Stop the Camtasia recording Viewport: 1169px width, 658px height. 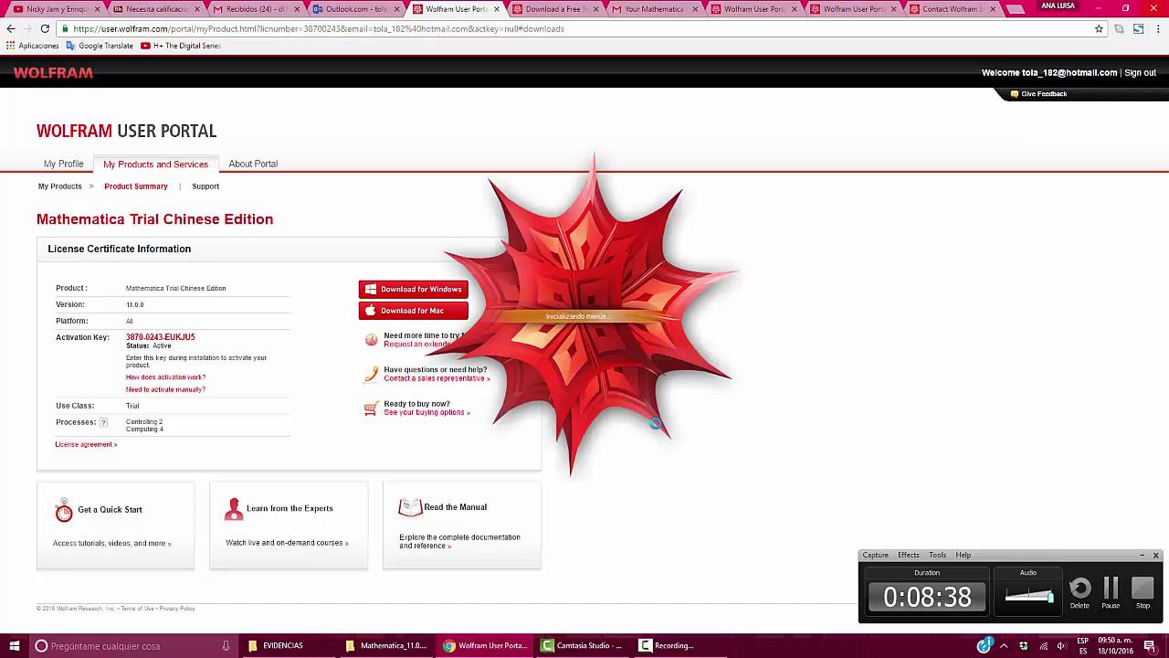pyautogui.click(x=1143, y=588)
